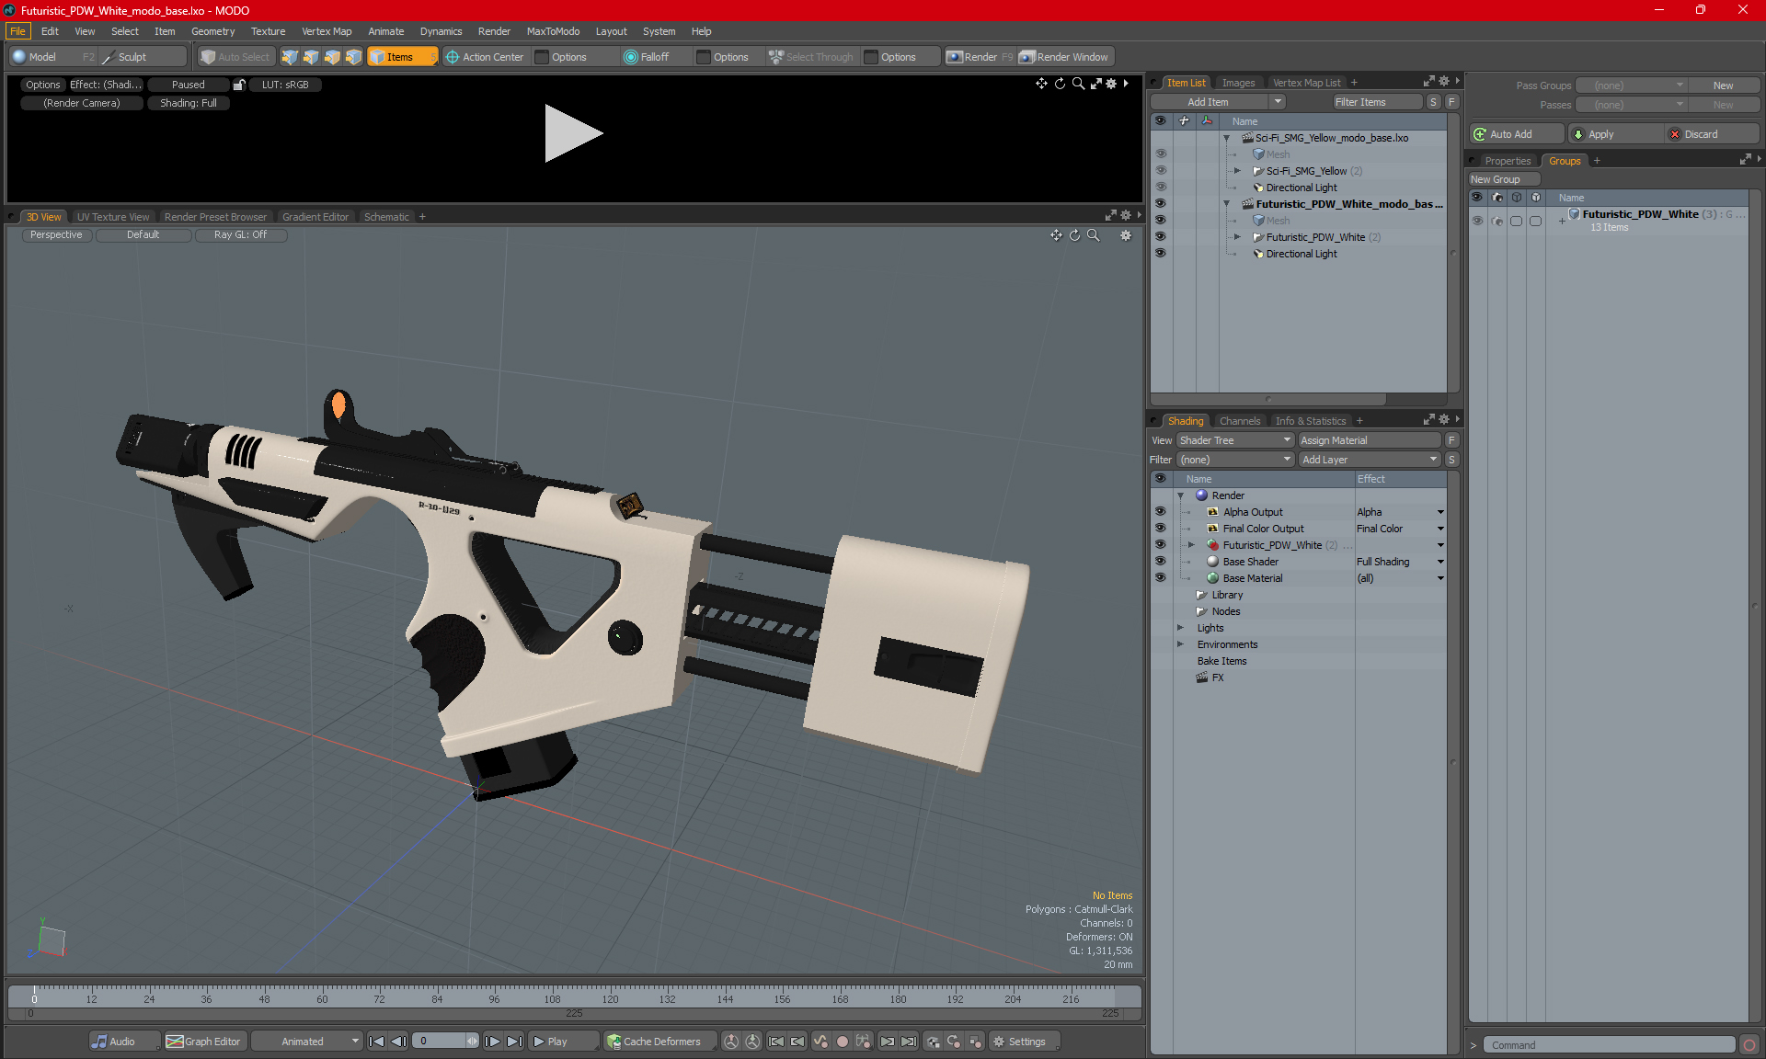Toggle visibility of Alpha Output layer
This screenshot has width=1766, height=1059.
1160,512
